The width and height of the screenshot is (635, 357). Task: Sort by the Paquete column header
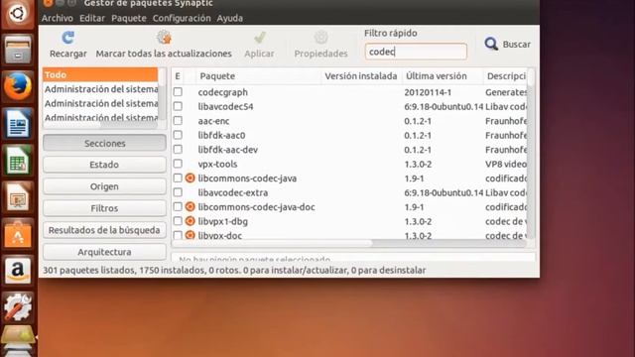pos(259,76)
